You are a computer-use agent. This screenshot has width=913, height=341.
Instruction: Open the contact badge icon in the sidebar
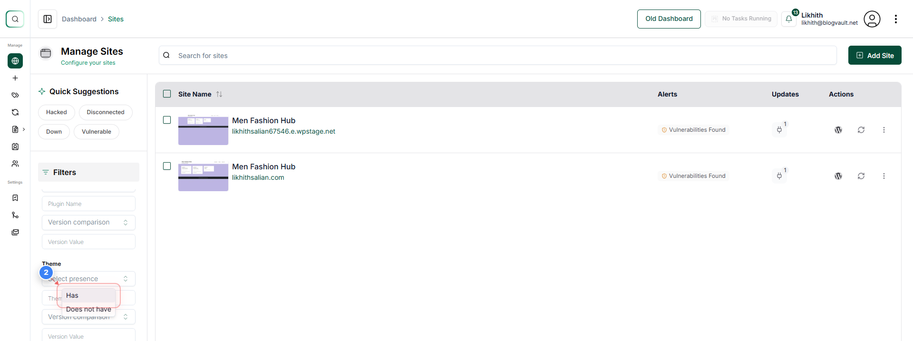(x=15, y=146)
